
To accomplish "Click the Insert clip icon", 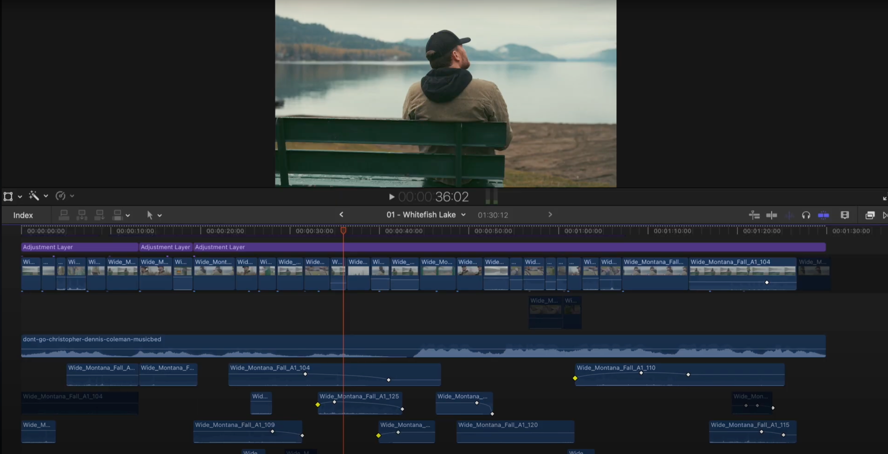I will tap(82, 215).
